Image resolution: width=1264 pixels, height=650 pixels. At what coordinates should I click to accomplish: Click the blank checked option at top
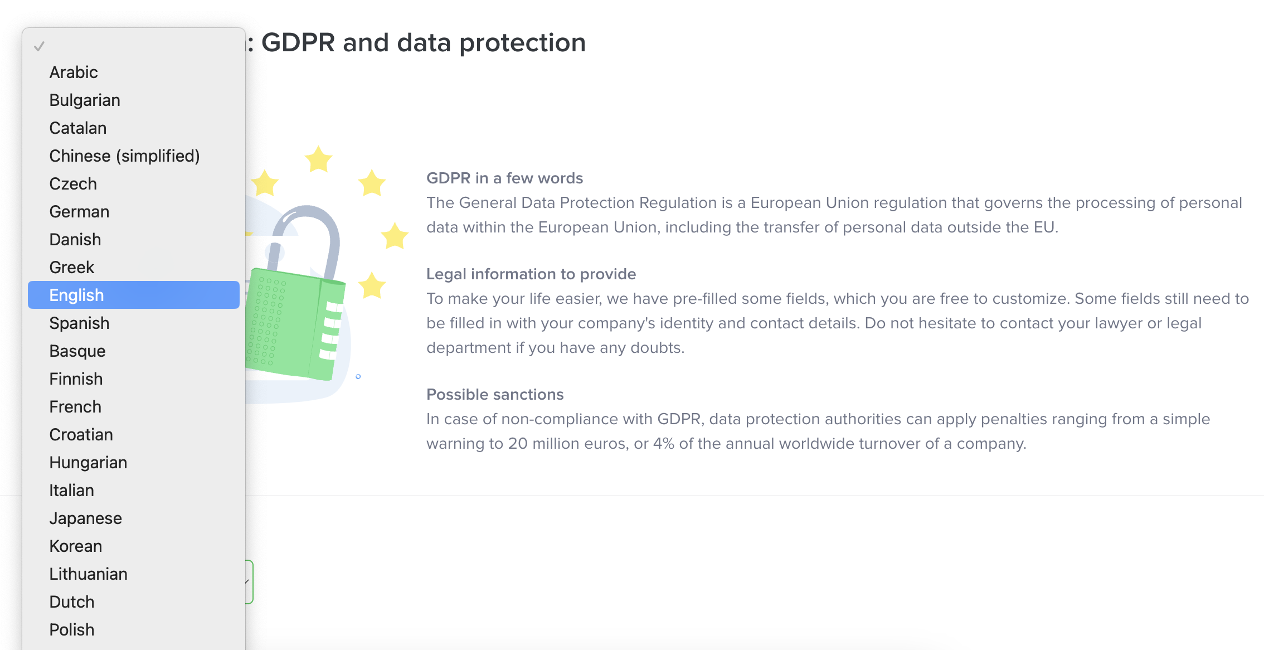(134, 46)
